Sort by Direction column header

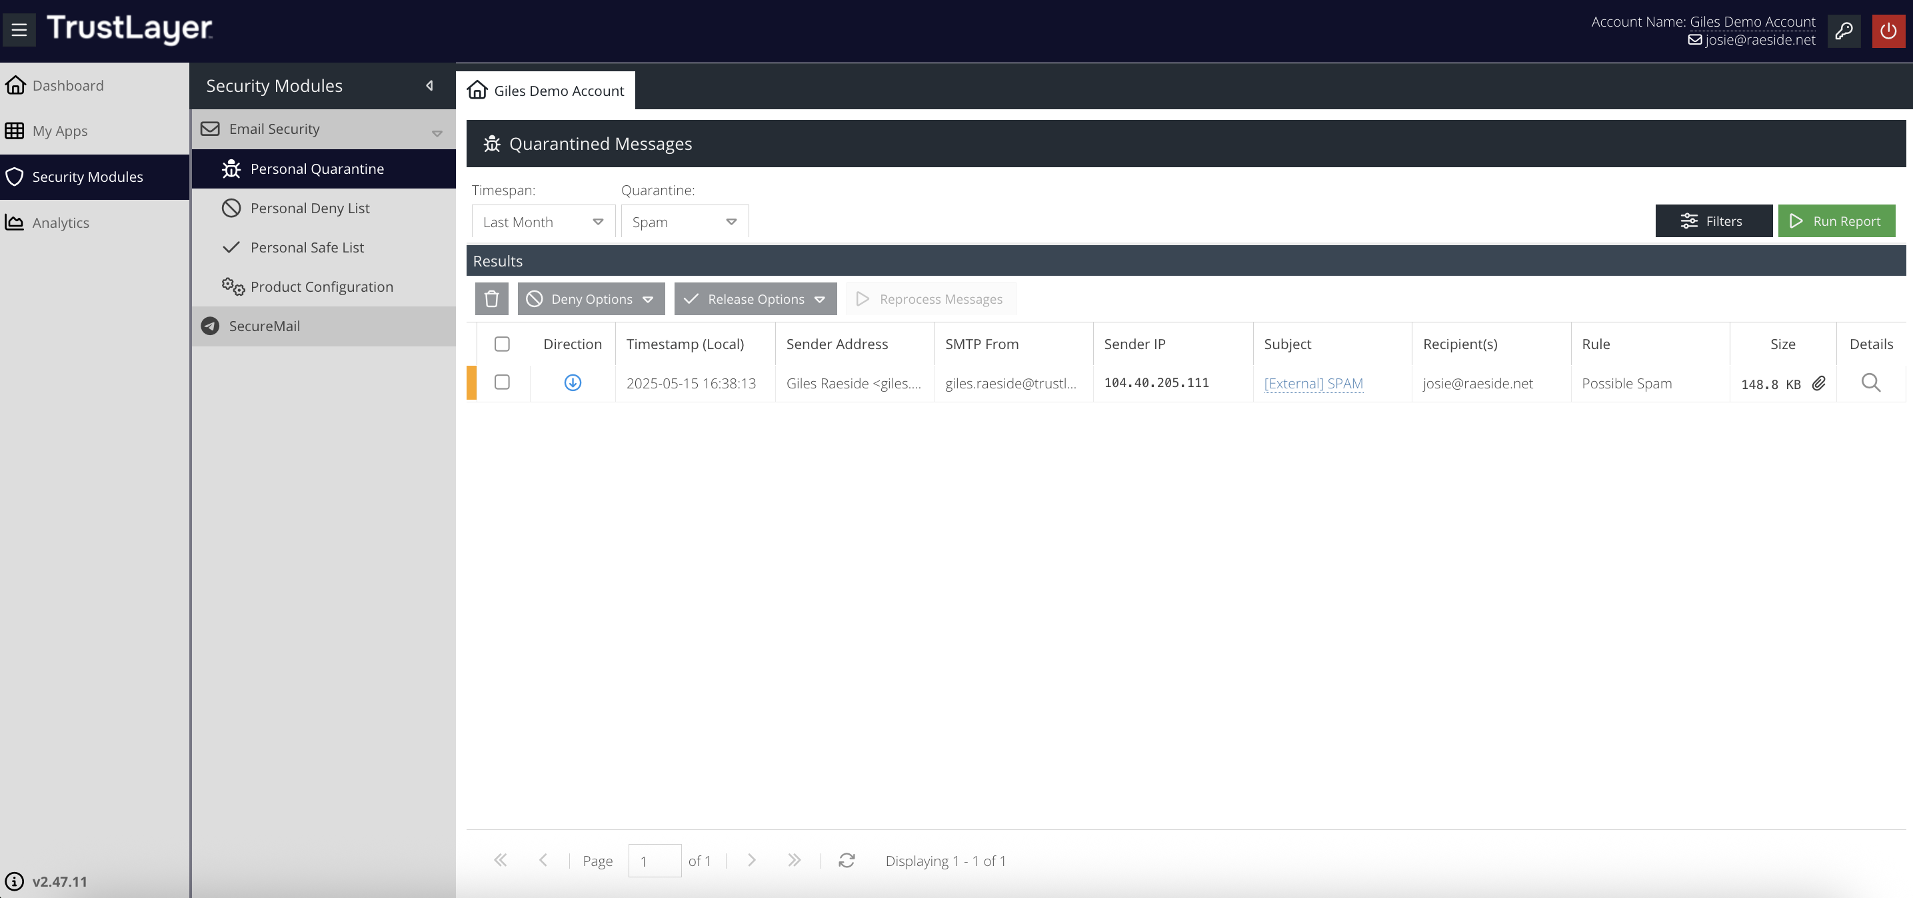(573, 344)
